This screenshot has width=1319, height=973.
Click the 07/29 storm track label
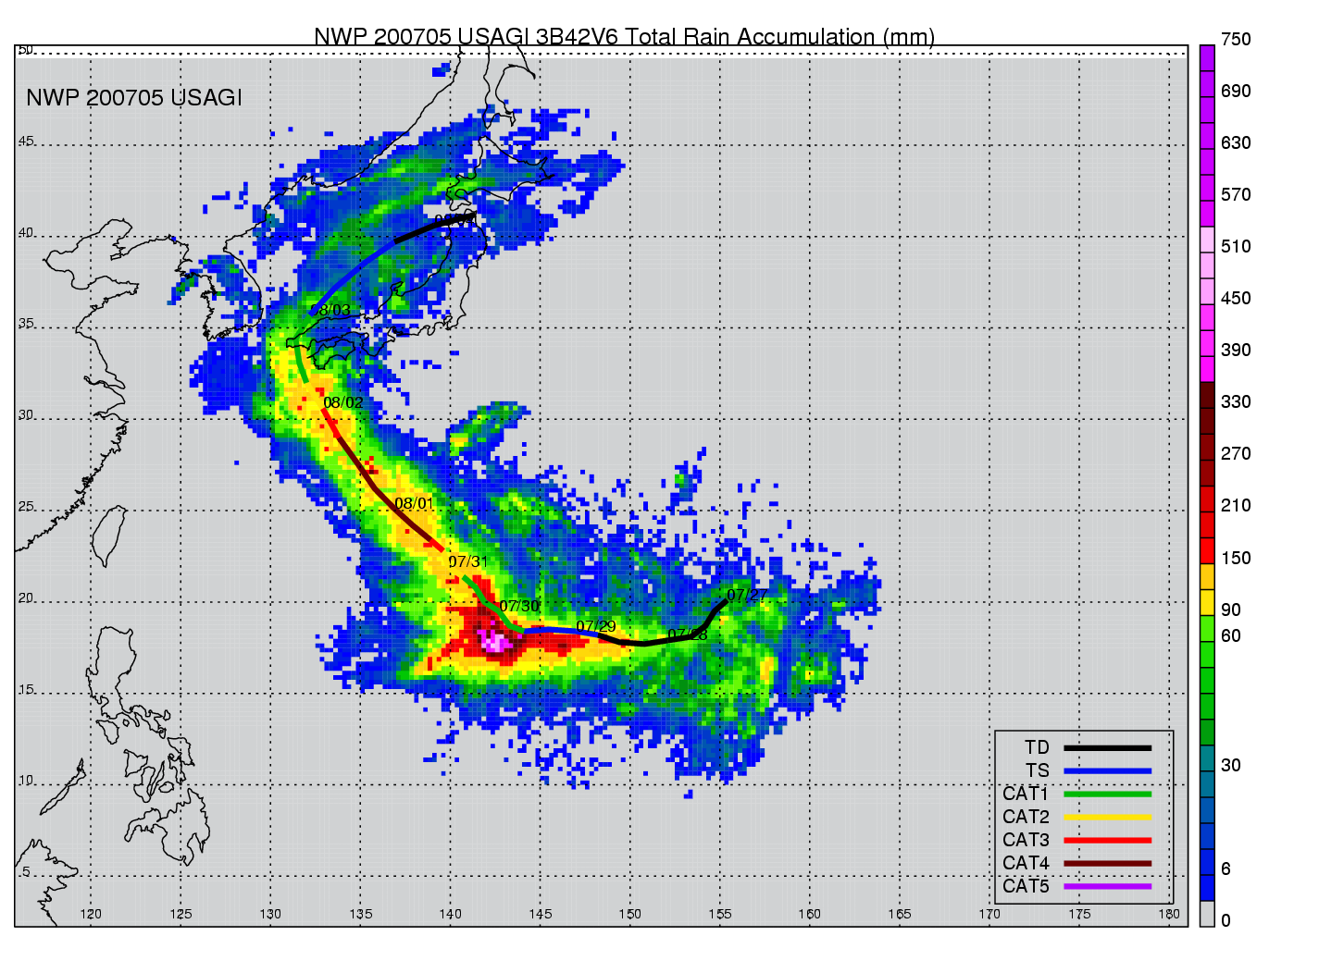[x=595, y=627]
